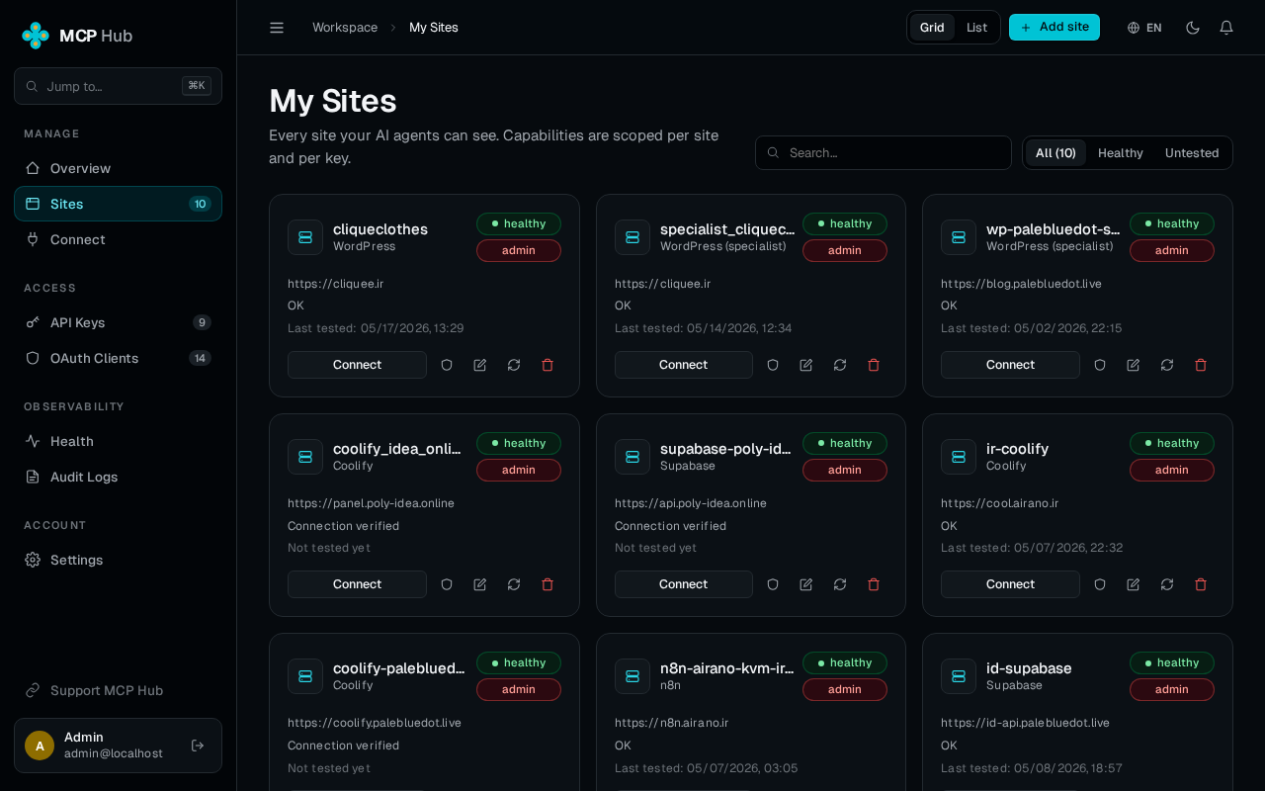Image resolution: width=1265 pixels, height=791 pixels.
Task: Open Sites in the sidebar
Action: click(x=118, y=204)
